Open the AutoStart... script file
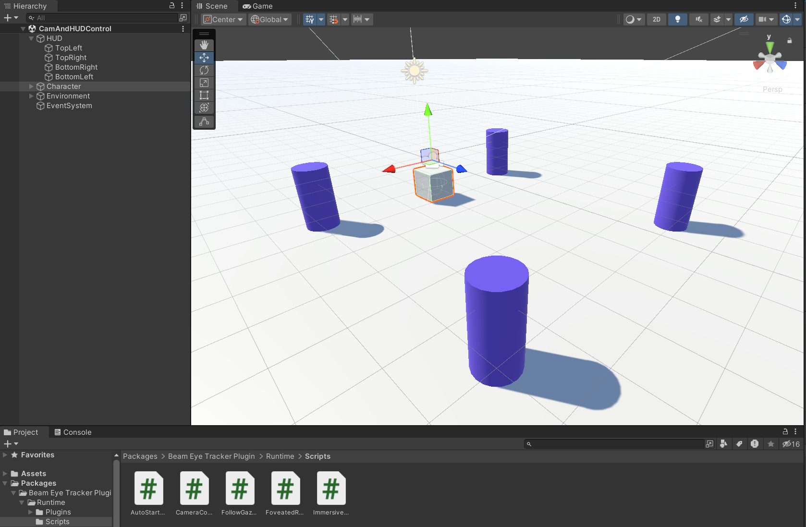Image resolution: width=806 pixels, height=527 pixels. pyautogui.click(x=148, y=494)
